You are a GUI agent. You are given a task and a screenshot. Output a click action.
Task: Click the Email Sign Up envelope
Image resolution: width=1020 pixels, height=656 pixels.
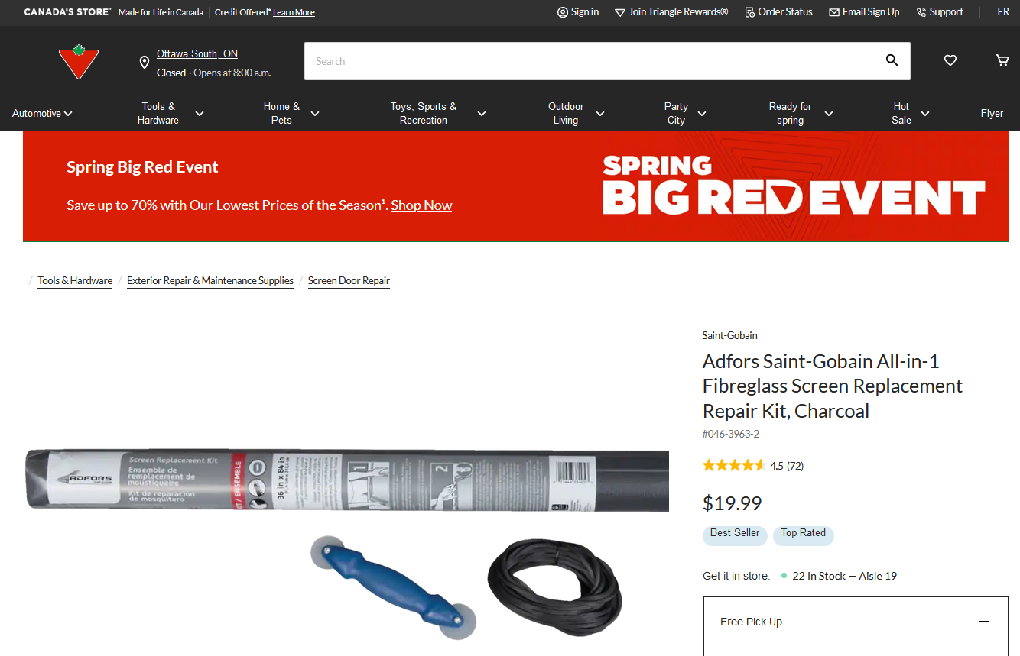click(x=834, y=12)
